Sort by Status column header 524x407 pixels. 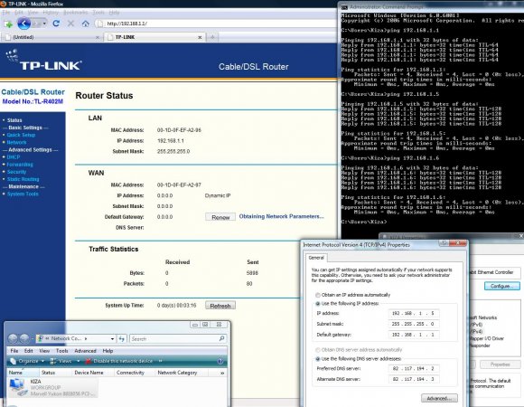[x=55, y=373]
